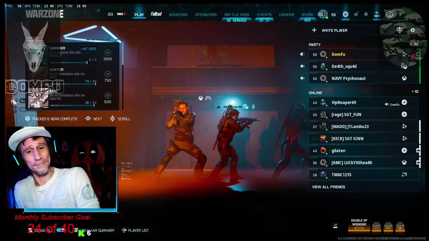Select online friend [AMC] LUCkY0Shea80
The height and width of the screenshot is (241, 429).
(363, 163)
